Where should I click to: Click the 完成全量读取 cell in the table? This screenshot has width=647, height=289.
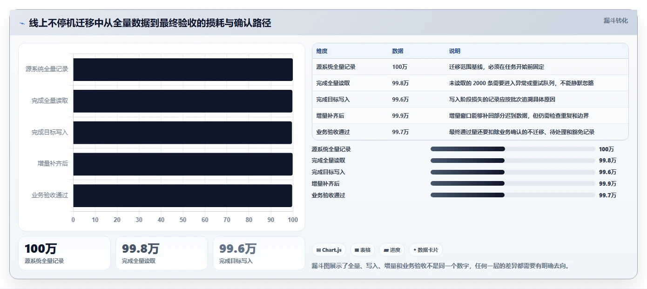333,83
